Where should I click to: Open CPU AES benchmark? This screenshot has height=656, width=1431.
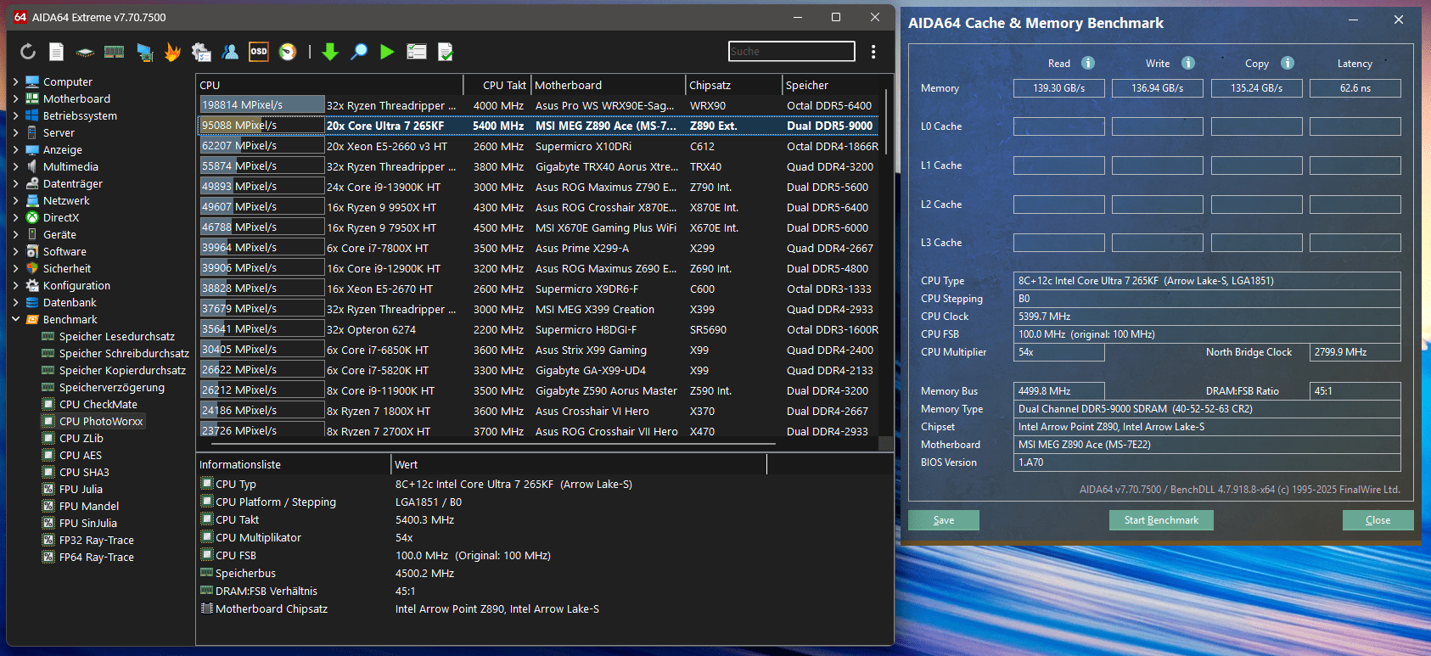[x=80, y=456]
